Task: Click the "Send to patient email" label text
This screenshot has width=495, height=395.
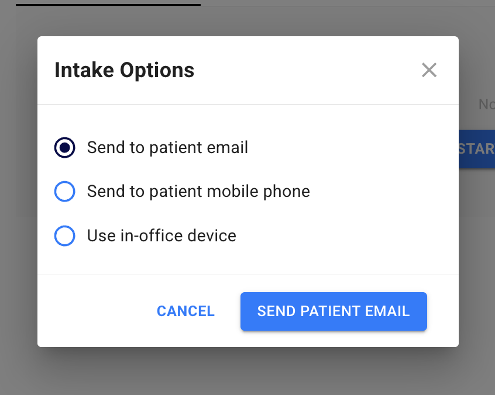Action: 167,147
